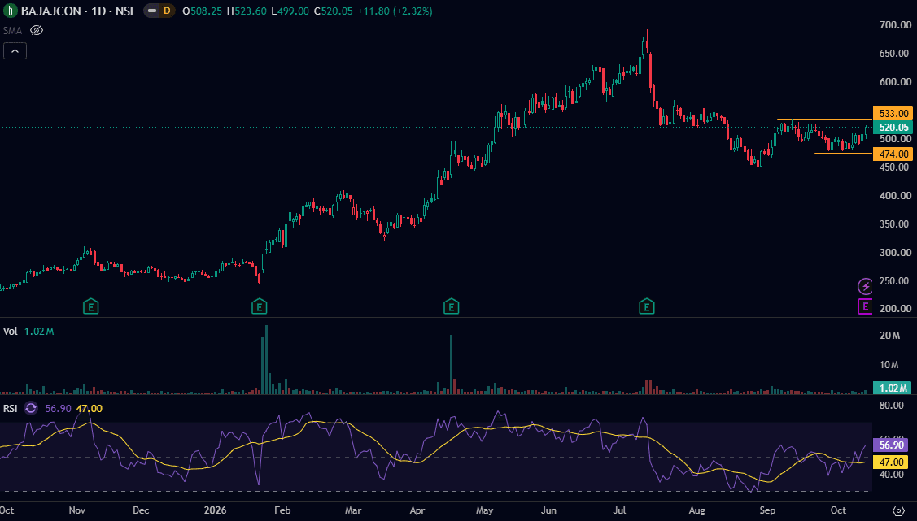Click the Jun label on the time axis
This screenshot has height=521, width=917.
pos(548,510)
